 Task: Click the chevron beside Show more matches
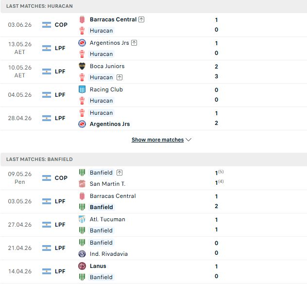pos(188,140)
